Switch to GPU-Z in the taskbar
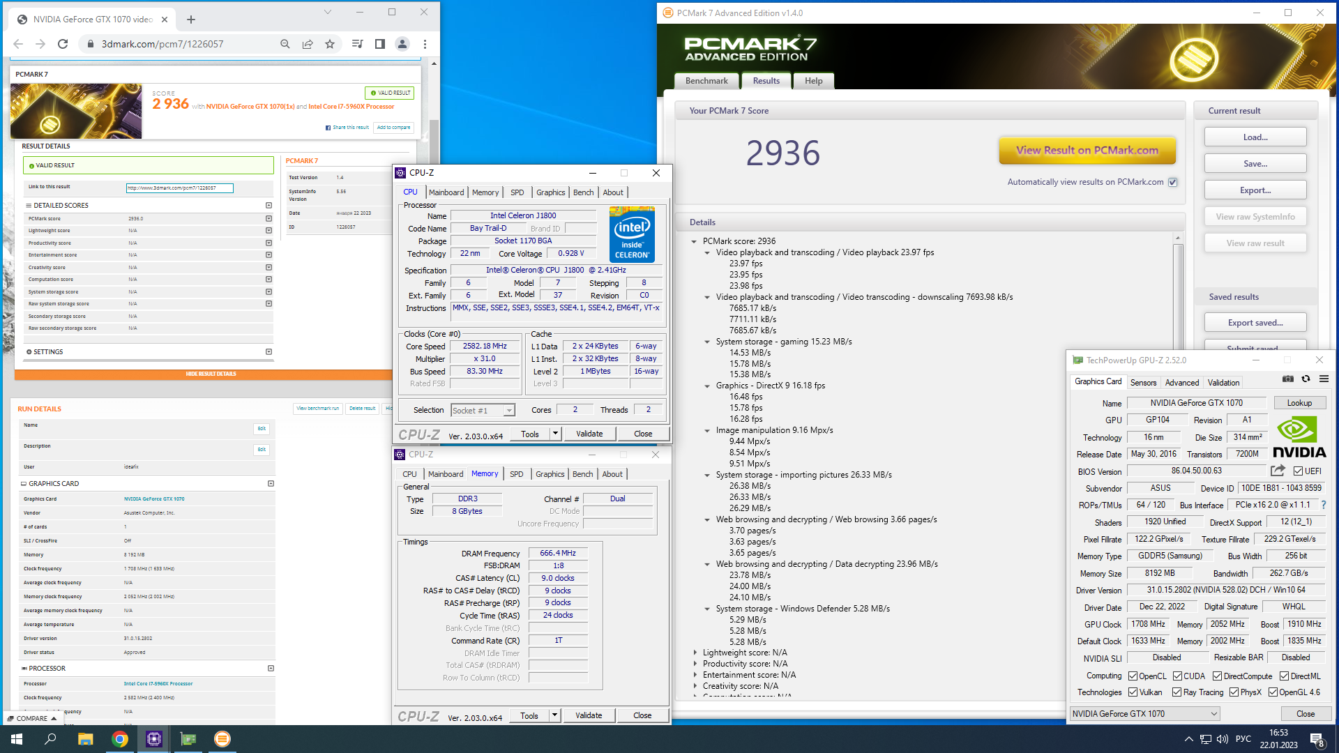1339x753 pixels. [x=188, y=739]
